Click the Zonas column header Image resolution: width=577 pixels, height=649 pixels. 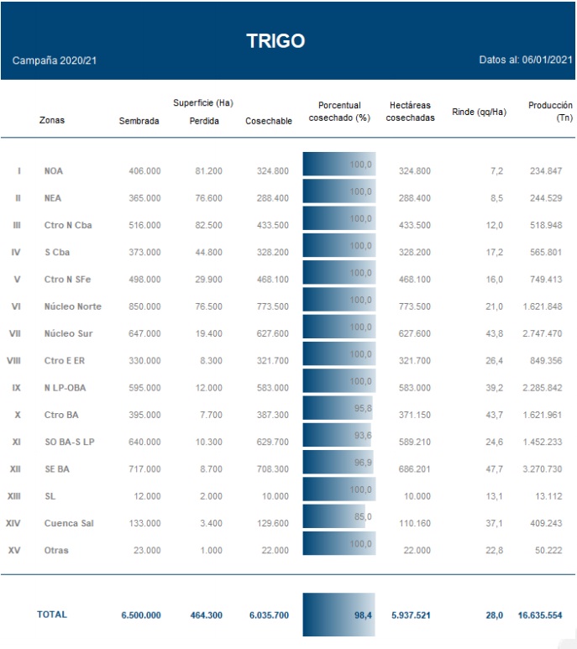(51, 120)
